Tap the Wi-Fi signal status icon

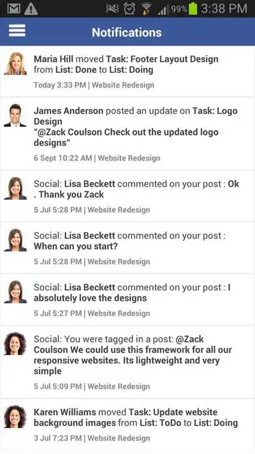pos(146,9)
